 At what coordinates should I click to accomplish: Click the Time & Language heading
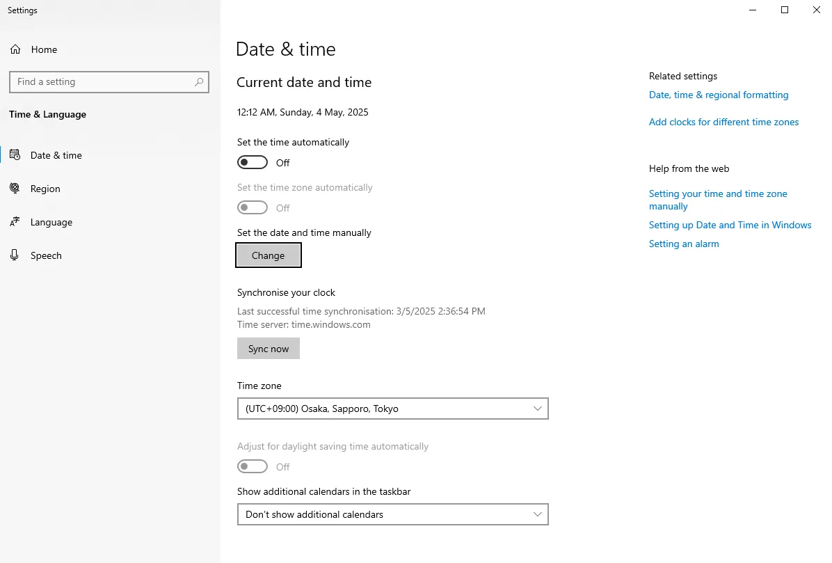48,114
